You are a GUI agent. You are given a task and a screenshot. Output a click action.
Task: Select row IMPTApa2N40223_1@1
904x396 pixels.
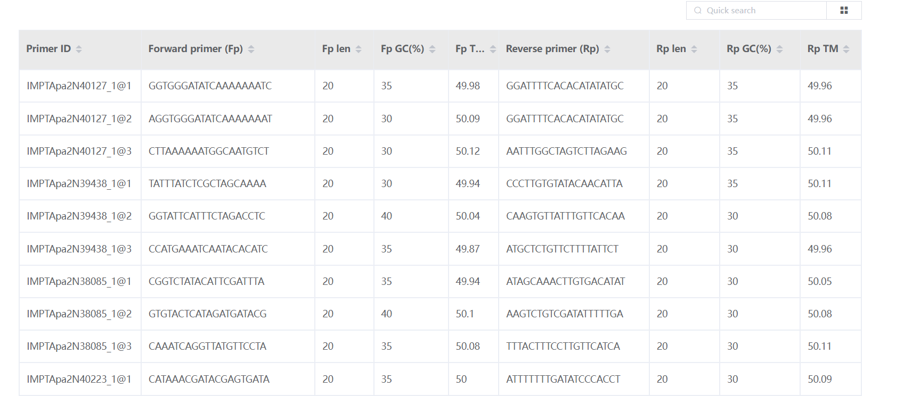[x=79, y=380]
